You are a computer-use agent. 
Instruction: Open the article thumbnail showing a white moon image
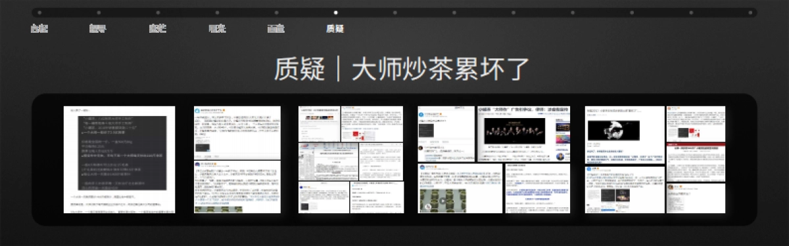point(625,134)
